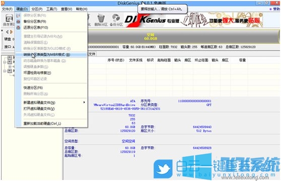
Task: Click the 终止柱面 column header
Action: (x=201, y=60)
